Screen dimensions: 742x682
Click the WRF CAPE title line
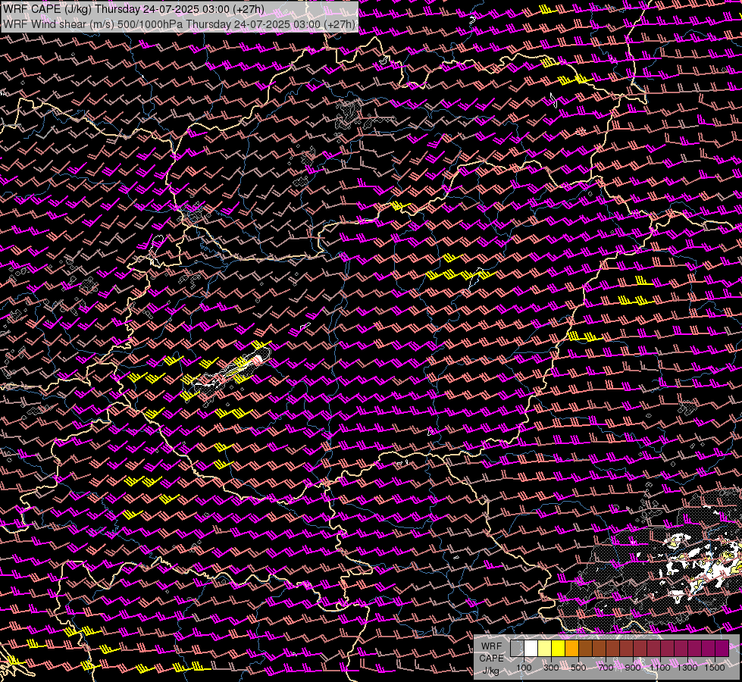click(134, 9)
